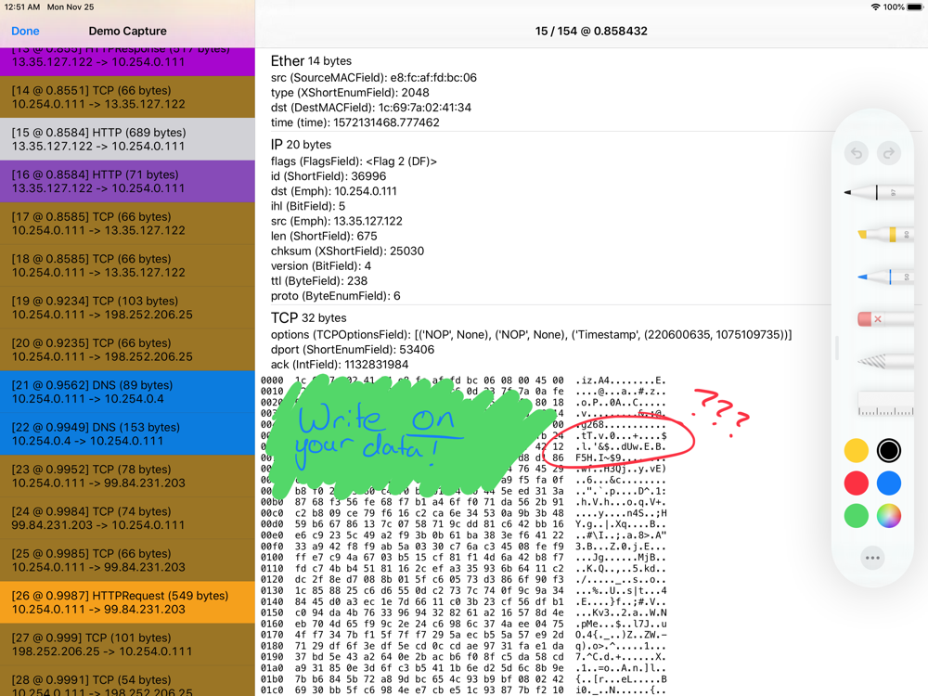928x696 pixels.
Task: Tap the Done button
Action: click(x=25, y=31)
